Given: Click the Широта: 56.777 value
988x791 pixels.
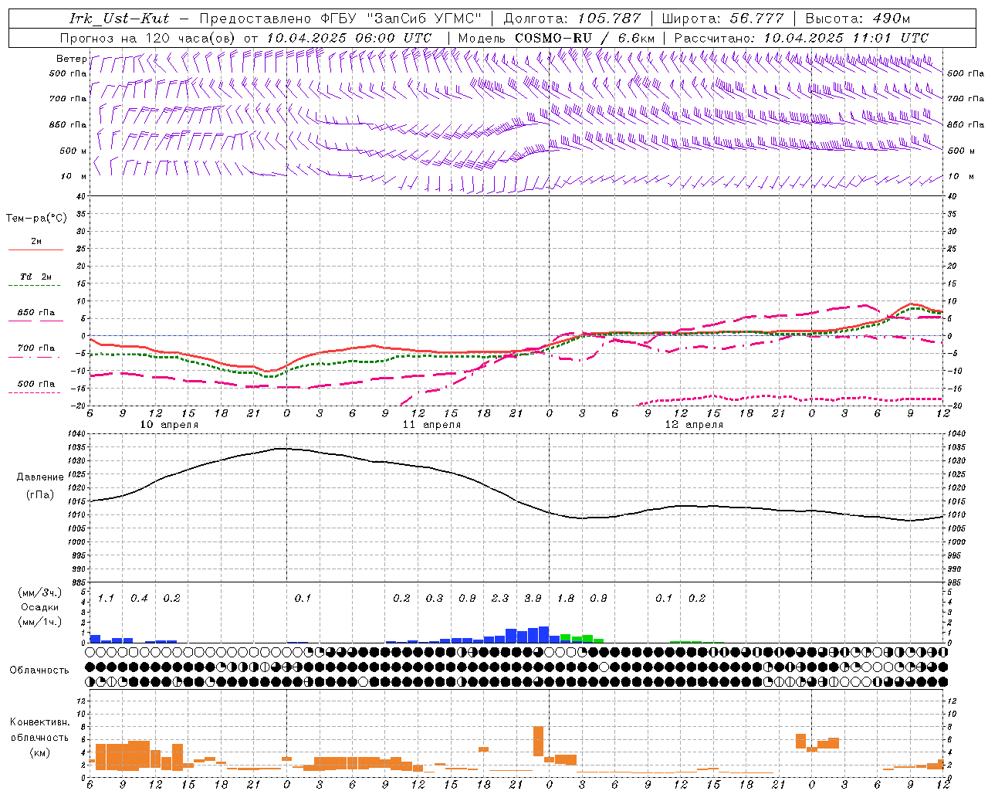Looking at the screenshot, I should pyautogui.click(x=722, y=19).
